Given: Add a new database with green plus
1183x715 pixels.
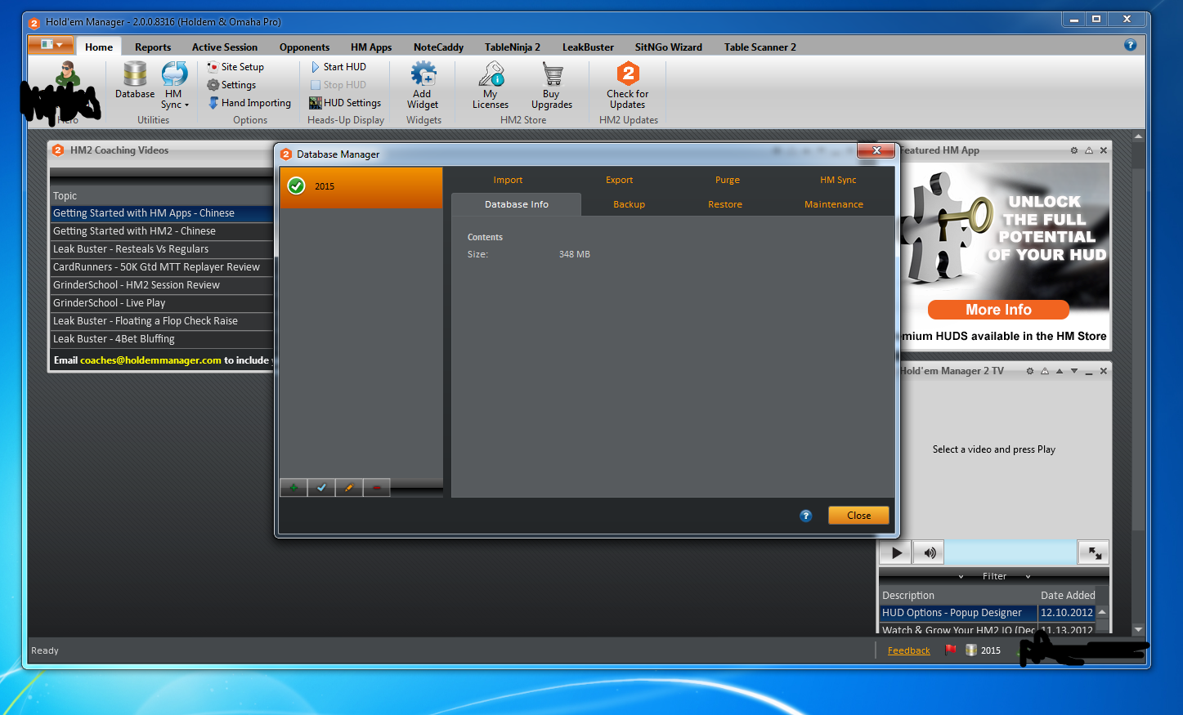Looking at the screenshot, I should click(x=294, y=488).
